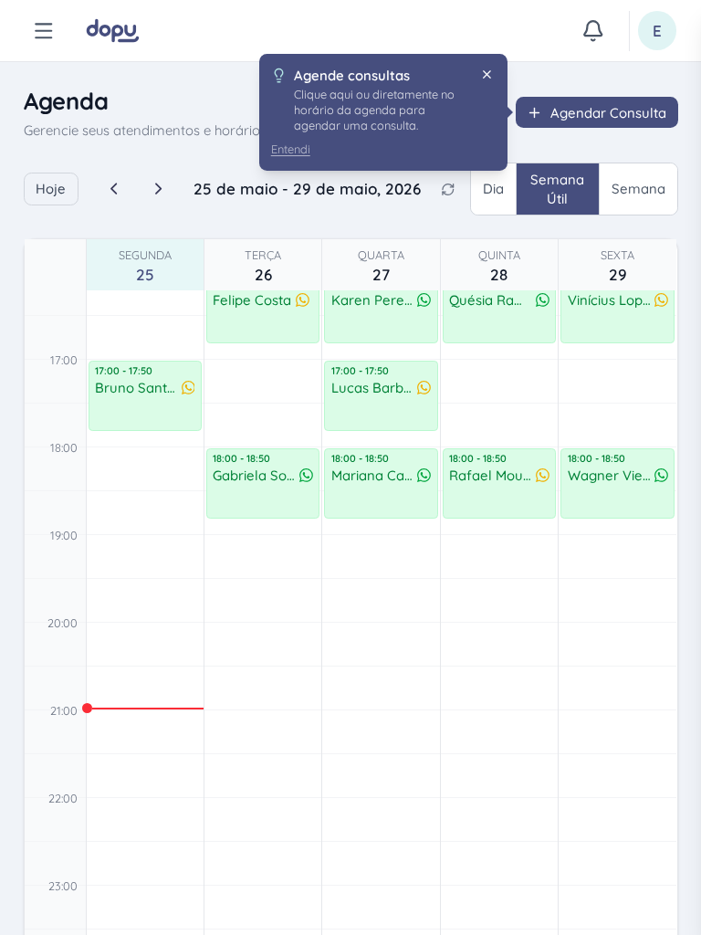Open WhatsApp for Mariana Ca... appointment
Screen dimensions: 701x935
[424, 475]
